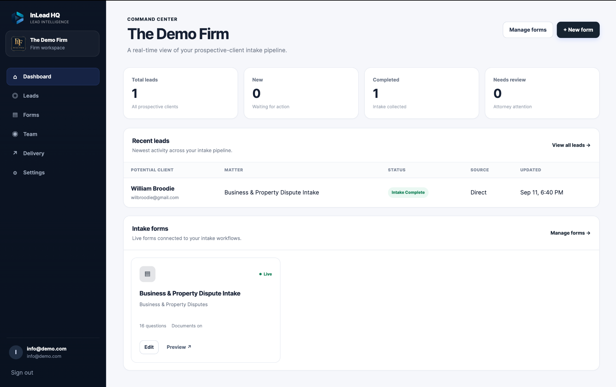Open the New leads stat card
Viewport: 616px width, 387px height.
[x=301, y=93]
